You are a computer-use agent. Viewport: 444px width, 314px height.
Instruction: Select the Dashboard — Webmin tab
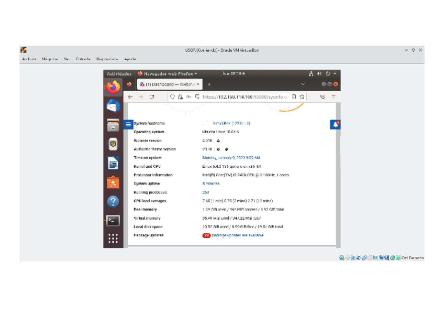170,84
